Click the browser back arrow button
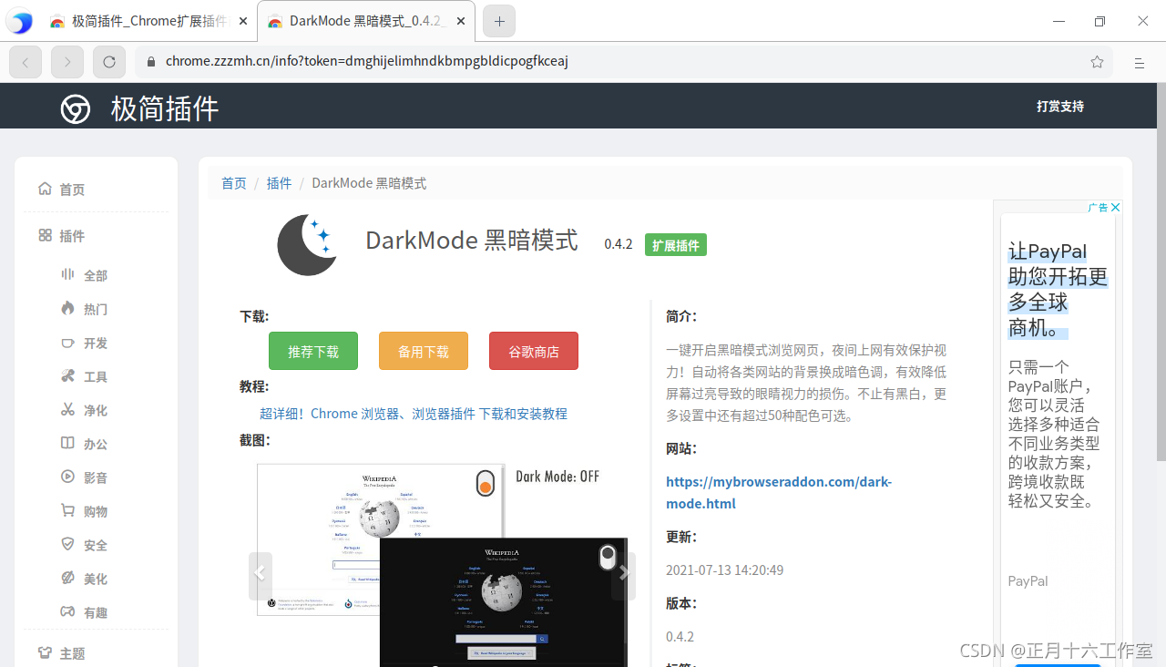 [26, 62]
